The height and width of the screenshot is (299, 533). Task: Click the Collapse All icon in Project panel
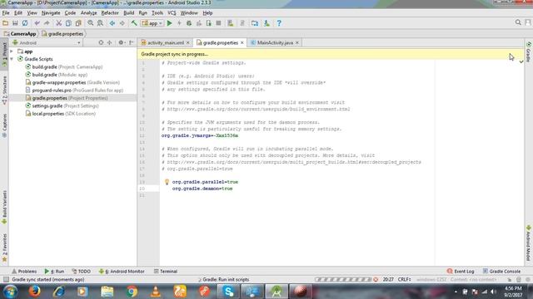point(109,42)
